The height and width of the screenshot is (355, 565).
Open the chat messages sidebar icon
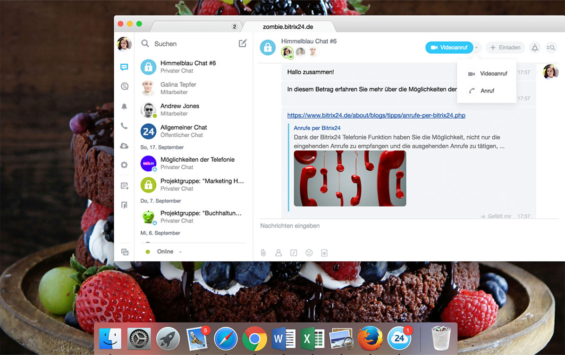pos(124,67)
